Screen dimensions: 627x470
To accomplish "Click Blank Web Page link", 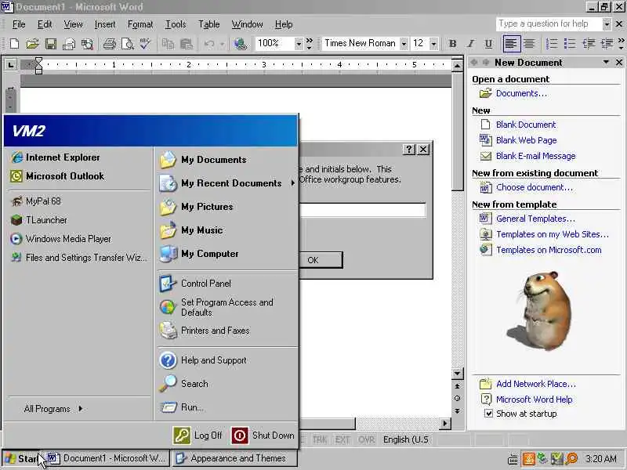I will [526, 140].
